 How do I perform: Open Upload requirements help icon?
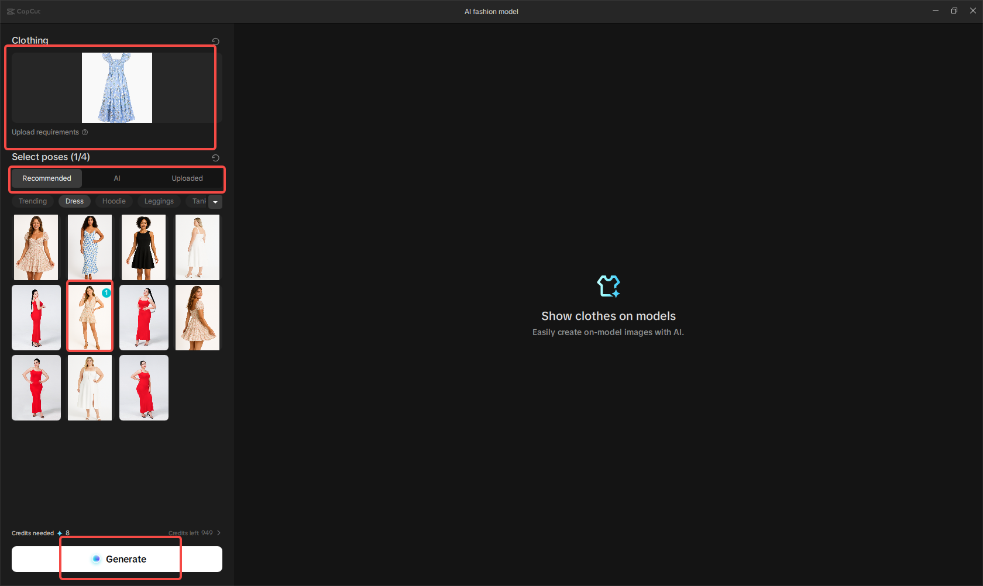click(85, 132)
